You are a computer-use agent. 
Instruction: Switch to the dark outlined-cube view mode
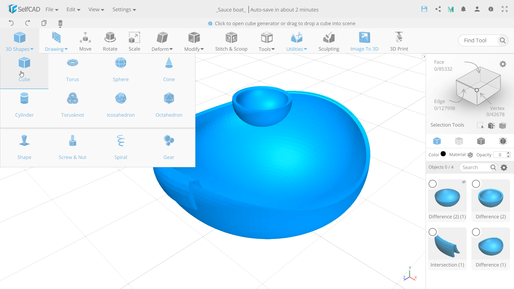click(x=503, y=141)
